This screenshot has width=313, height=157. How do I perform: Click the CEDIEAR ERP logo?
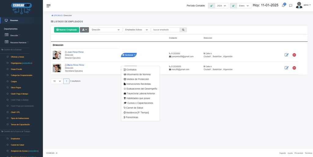point(21,8)
